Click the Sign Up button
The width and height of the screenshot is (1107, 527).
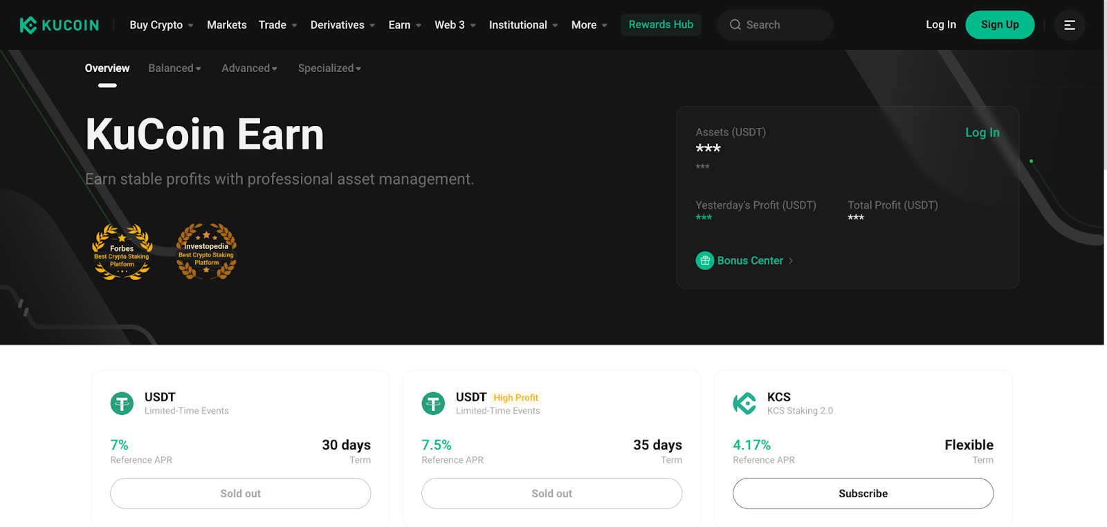(x=1000, y=25)
